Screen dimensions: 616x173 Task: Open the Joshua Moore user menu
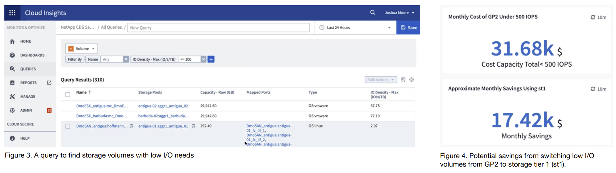(x=400, y=13)
